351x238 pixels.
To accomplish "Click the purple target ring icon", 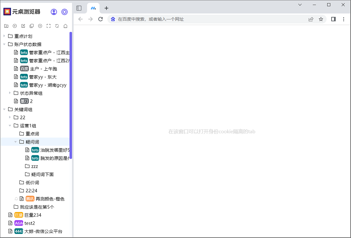I will coord(65,12).
